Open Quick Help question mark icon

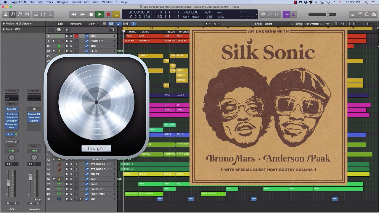click(20, 14)
